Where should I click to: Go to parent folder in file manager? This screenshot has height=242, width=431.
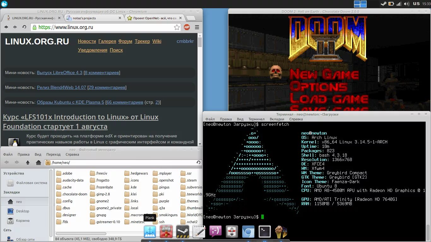tap(28, 163)
